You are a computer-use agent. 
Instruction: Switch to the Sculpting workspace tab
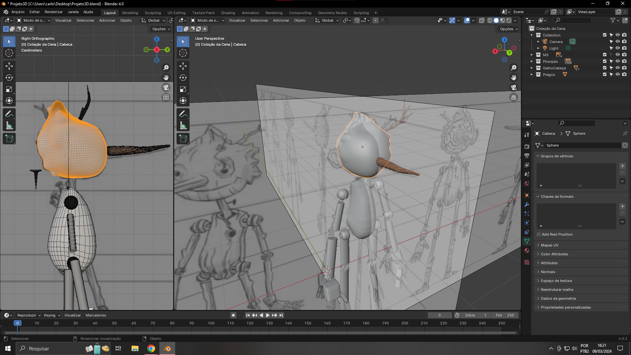click(153, 13)
